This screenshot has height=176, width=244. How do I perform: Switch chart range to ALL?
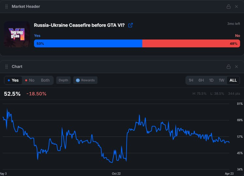click(x=233, y=80)
